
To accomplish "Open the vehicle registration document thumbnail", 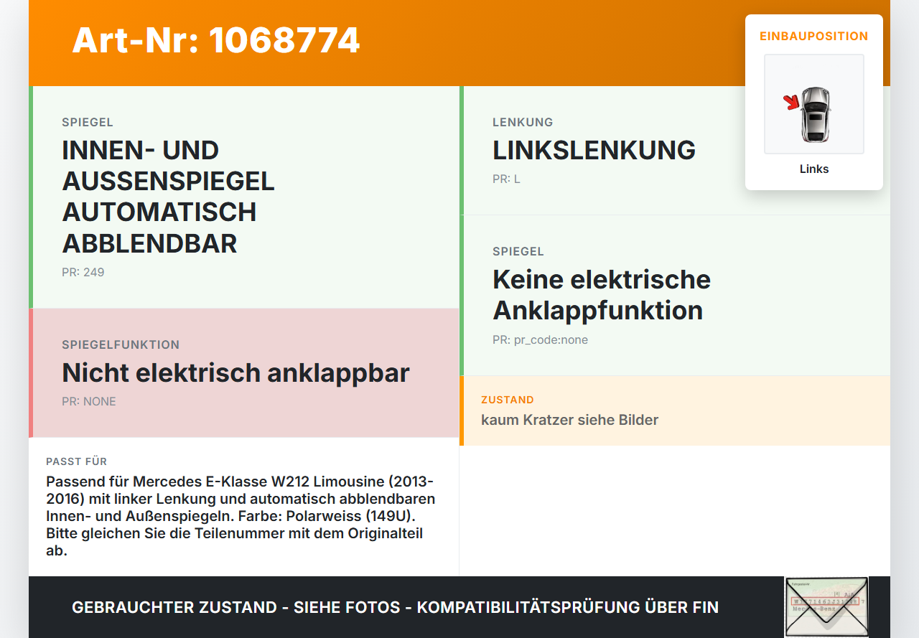I will [826, 607].
